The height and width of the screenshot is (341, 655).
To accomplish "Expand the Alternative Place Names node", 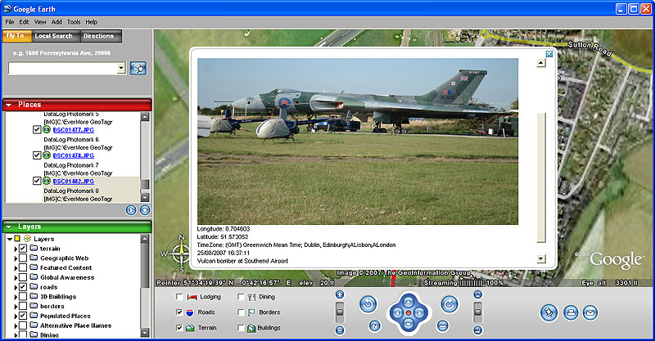I will 16,325.
